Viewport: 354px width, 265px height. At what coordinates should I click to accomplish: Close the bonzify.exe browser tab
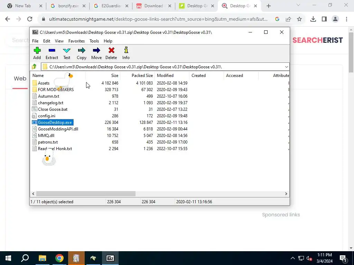click(x=84, y=6)
